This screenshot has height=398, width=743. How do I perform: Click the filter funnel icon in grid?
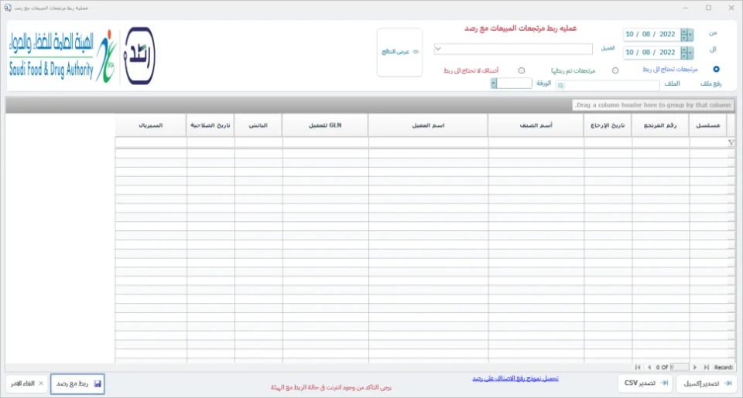click(x=731, y=142)
